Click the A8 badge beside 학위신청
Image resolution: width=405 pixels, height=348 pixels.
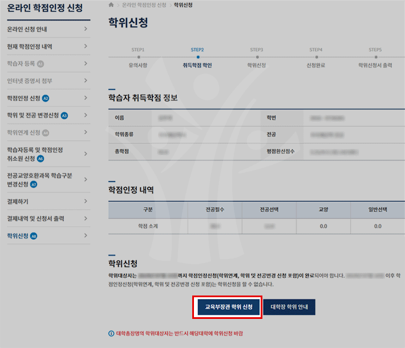34,236
